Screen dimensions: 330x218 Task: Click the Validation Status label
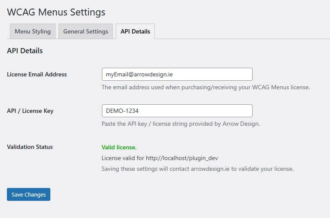30,147
